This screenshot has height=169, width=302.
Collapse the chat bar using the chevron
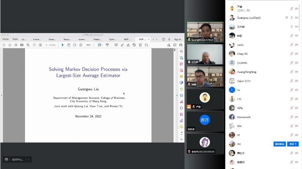28,159
